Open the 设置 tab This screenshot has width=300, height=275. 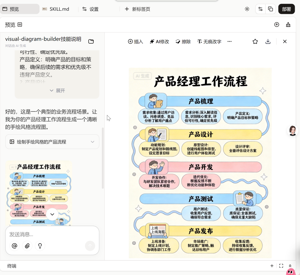tap(90, 9)
